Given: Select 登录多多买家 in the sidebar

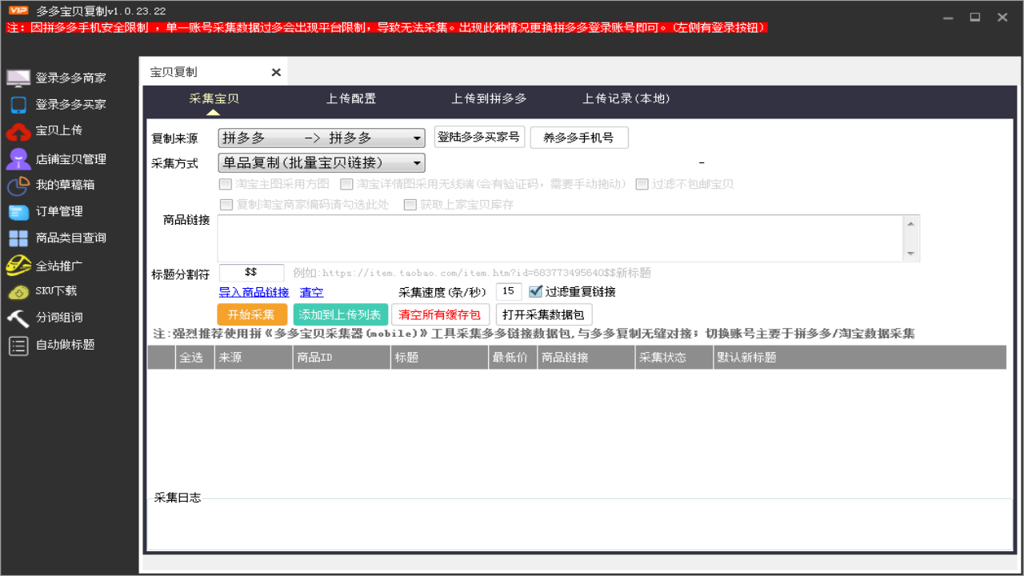Looking at the screenshot, I should 56,104.
